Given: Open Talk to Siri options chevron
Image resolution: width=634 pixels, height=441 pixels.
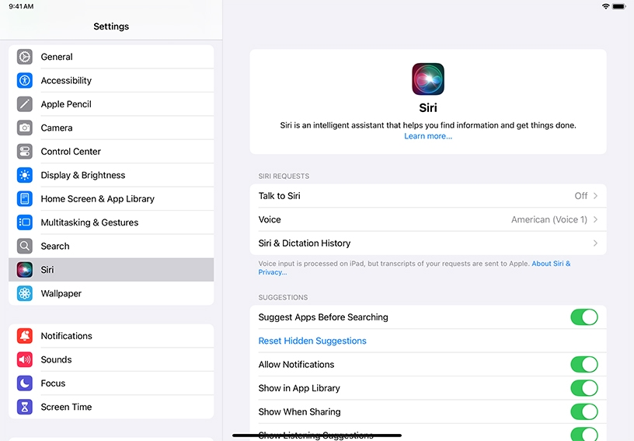Looking at the screenshot, I should pyautogui.click(x=595, y=196).
